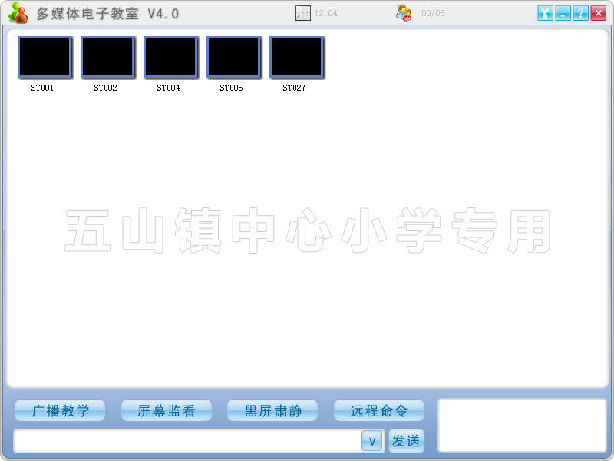This screenshot has height=461, width=614.
Task: Expand the message dropdown arrow
Action: click(x=371, y=441)
